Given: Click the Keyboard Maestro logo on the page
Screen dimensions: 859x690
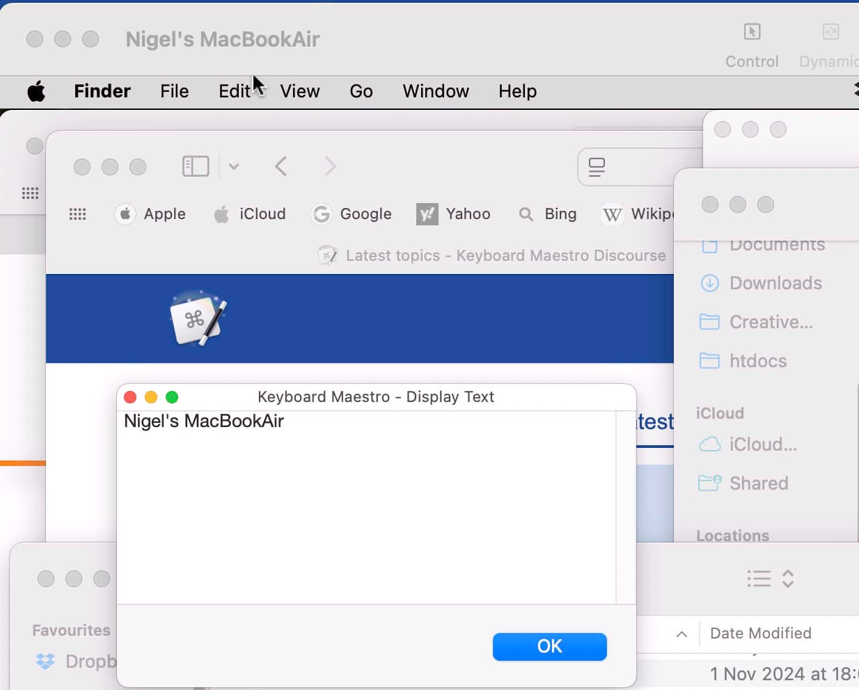Looking at the screenshot, I should tap(198, 318).
